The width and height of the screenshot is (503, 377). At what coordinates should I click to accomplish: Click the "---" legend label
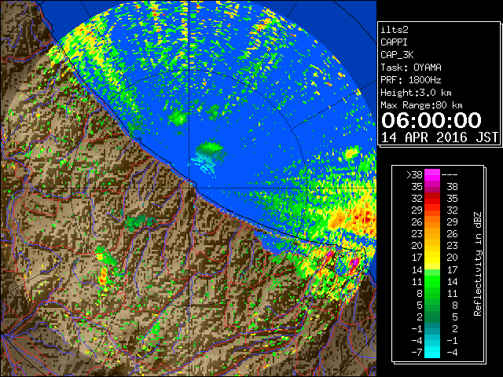coord(450,174)
